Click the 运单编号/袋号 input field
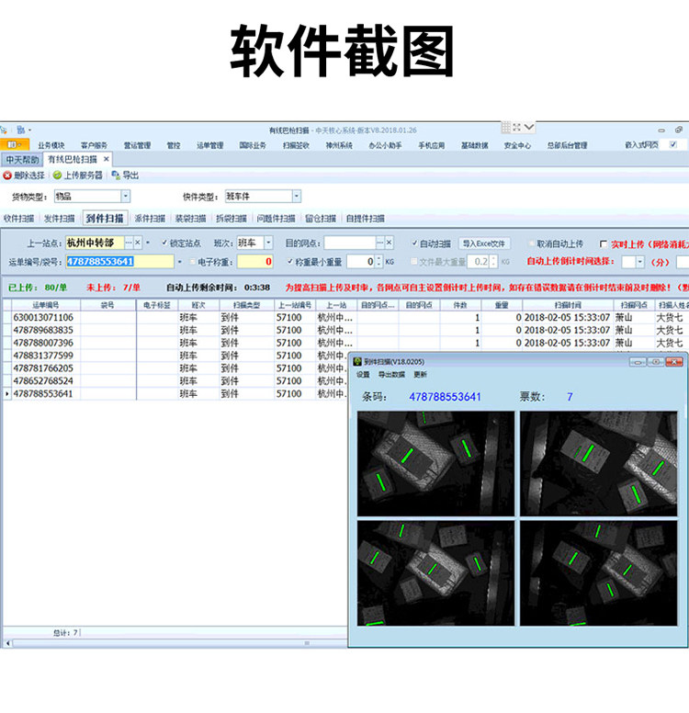This screenshot has width=689, height=713. 119,262
